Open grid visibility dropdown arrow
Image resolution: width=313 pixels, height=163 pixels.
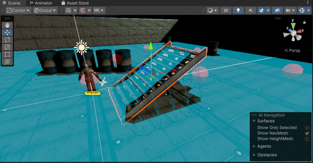tap(75, 10)
